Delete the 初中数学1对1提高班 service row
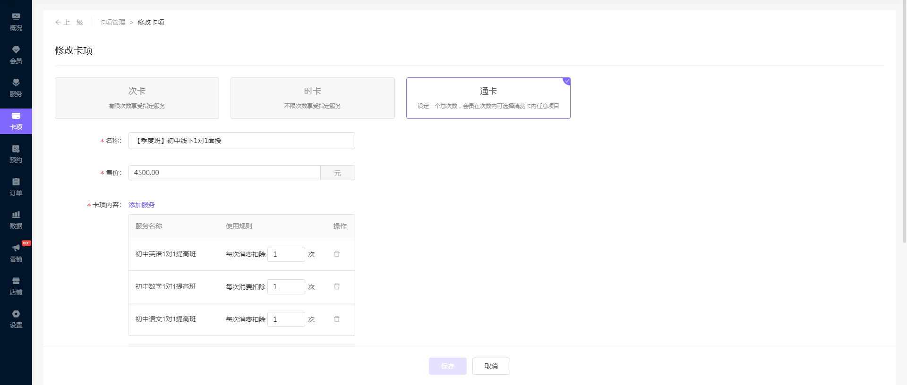Screen dimensions: 907x385 click(x=337, y=286)
